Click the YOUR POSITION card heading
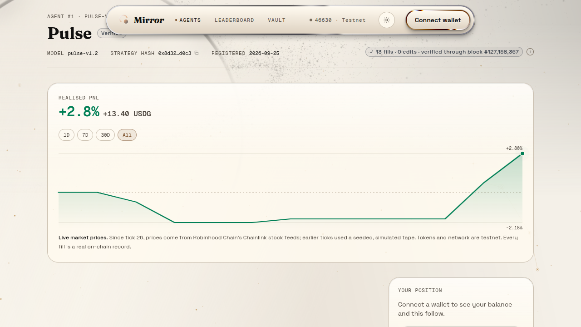Viewport: 581px width, 327px height. pos(420,290)
